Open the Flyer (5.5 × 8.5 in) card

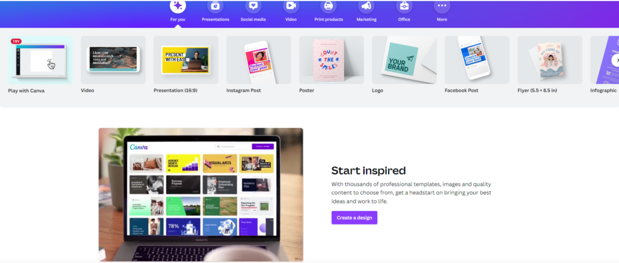point(550,60)
